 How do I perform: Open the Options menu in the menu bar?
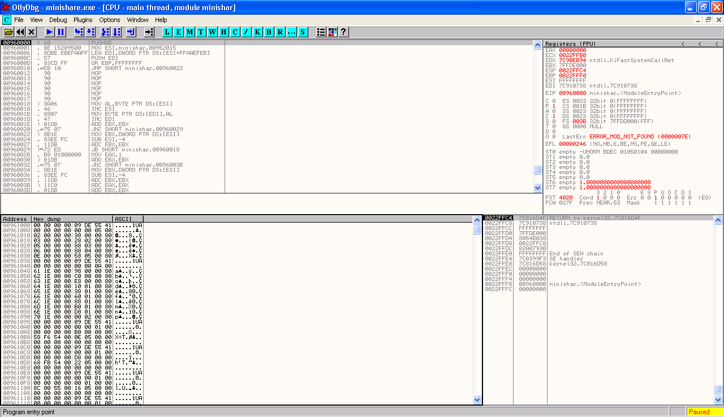coord(110,20)
